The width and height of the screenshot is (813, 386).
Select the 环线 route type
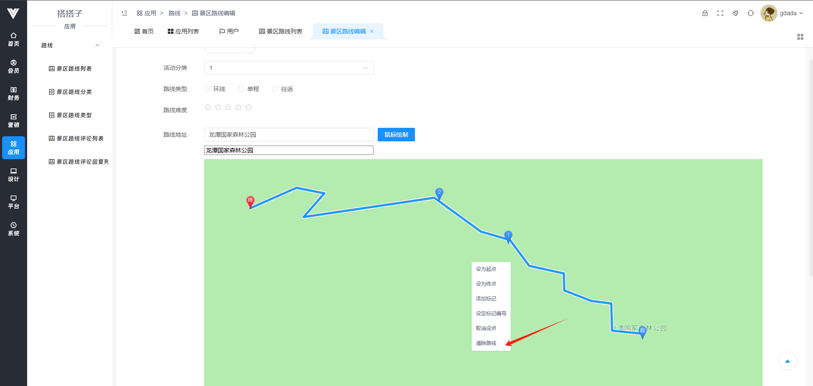(x=207, y=89)
